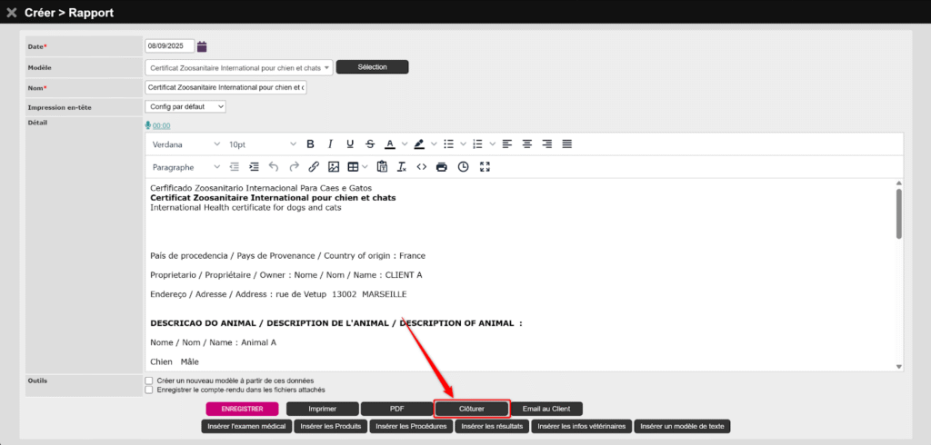Check "Enregistrer le compte-rendu" option

(149, 390)
